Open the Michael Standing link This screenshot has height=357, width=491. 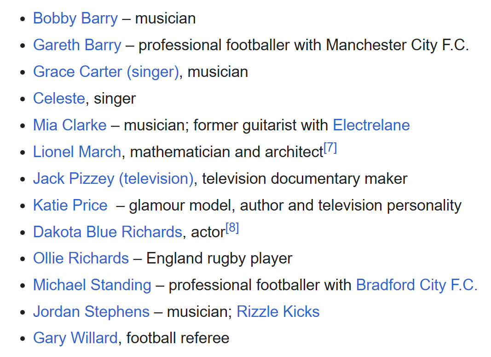(92, 285)
